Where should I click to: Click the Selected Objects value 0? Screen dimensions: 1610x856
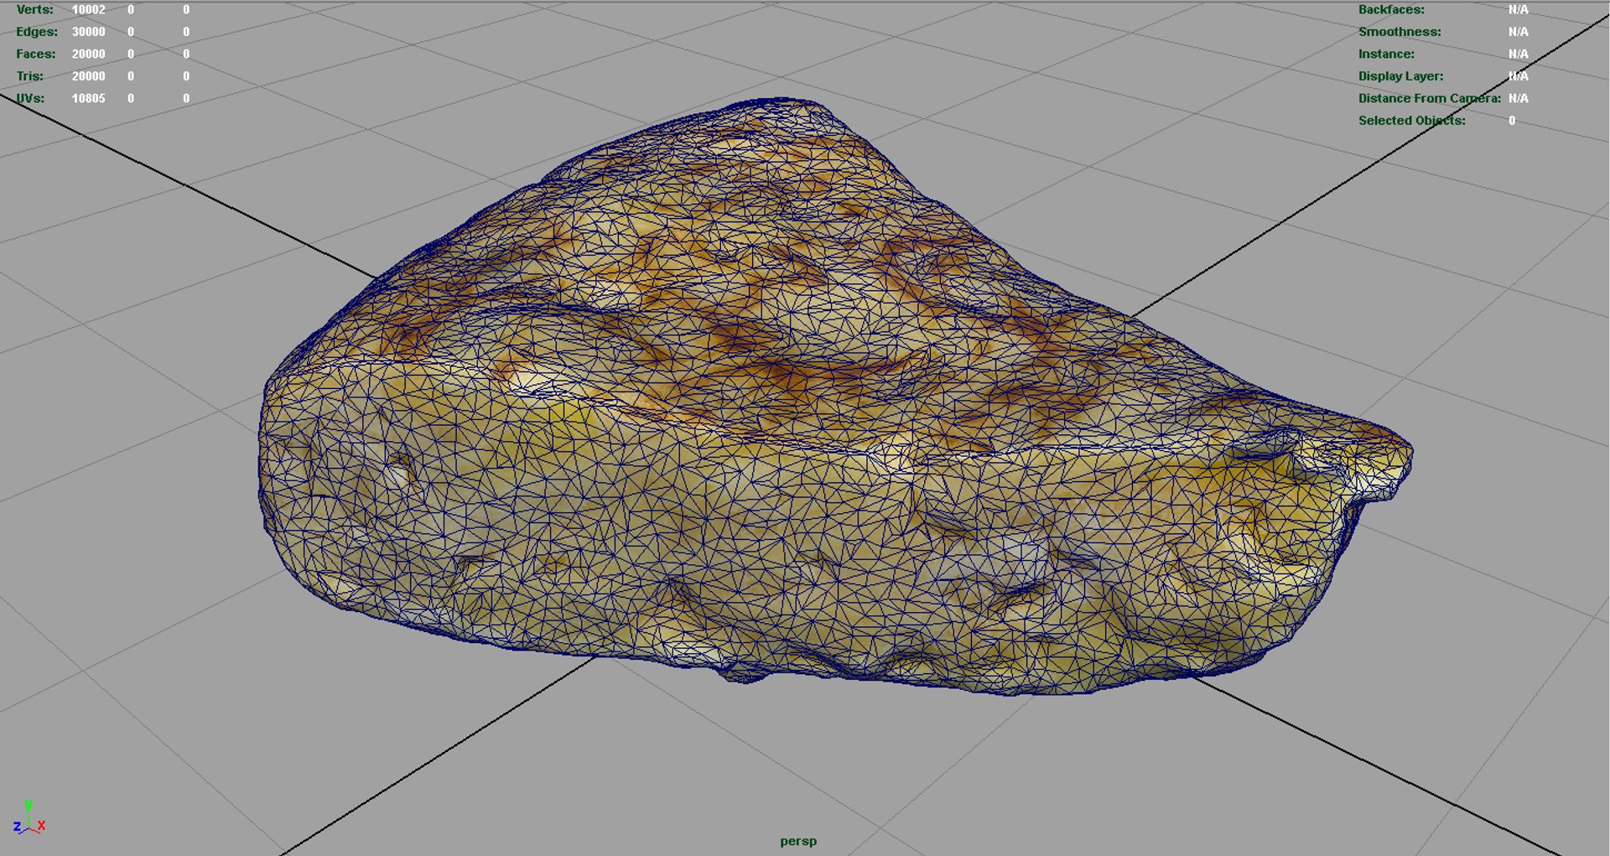pos(1512,121)
